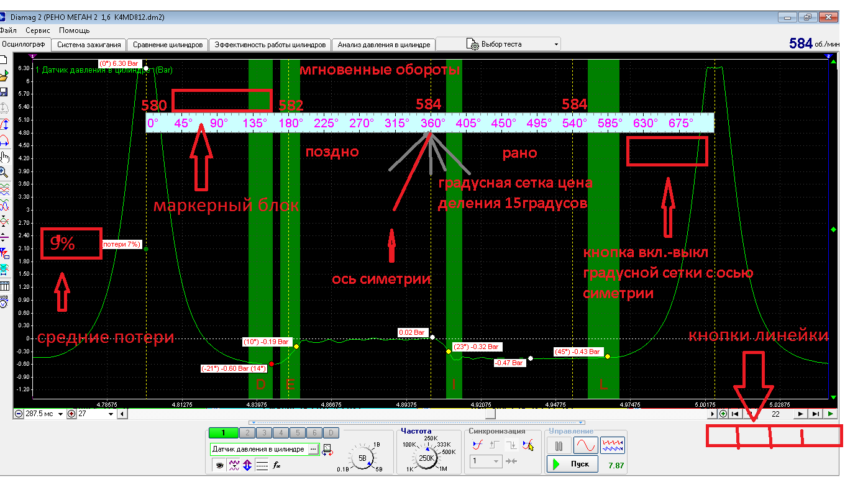Image resolution: width=845 pixels, height=477 pixels.
Task: Select the magnifier zoom tool
Action: click(4, 173)
